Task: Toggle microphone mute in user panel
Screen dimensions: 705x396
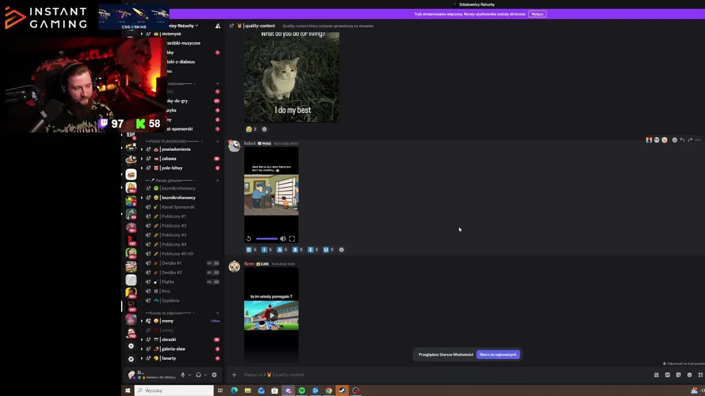Action: coord(183,375)
